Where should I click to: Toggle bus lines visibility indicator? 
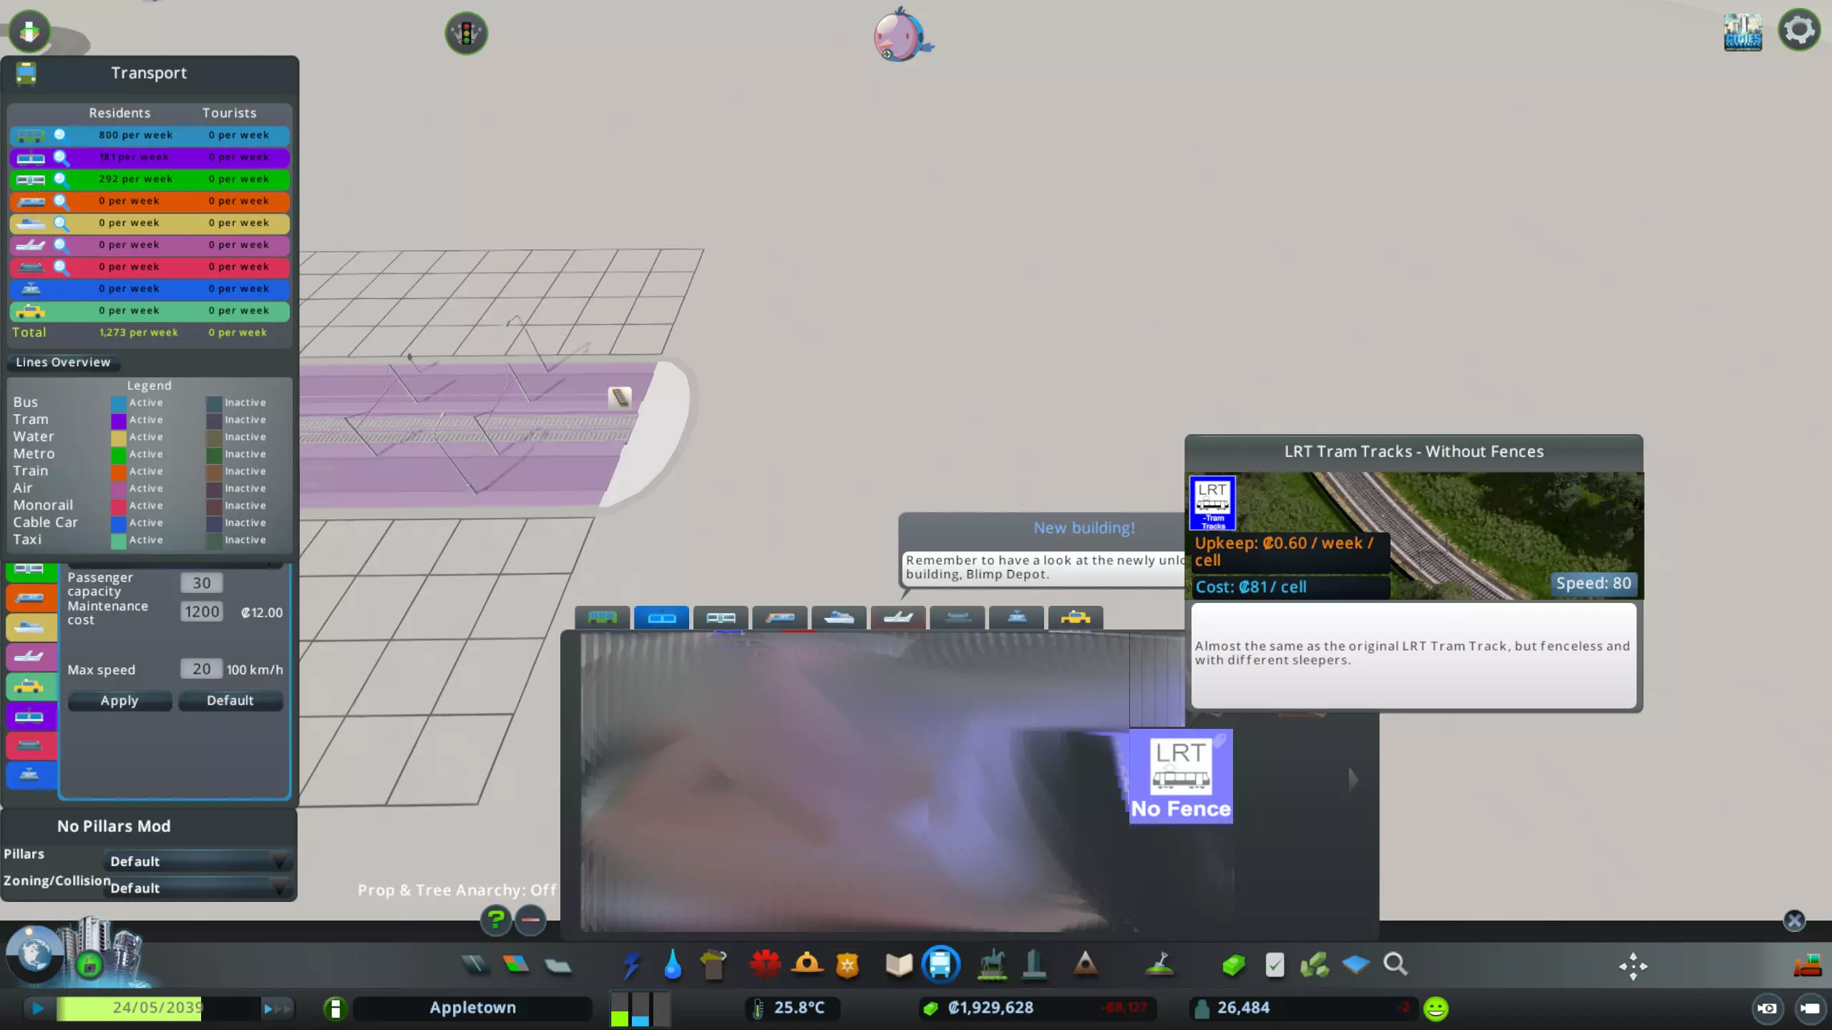(x=60, y=135)
